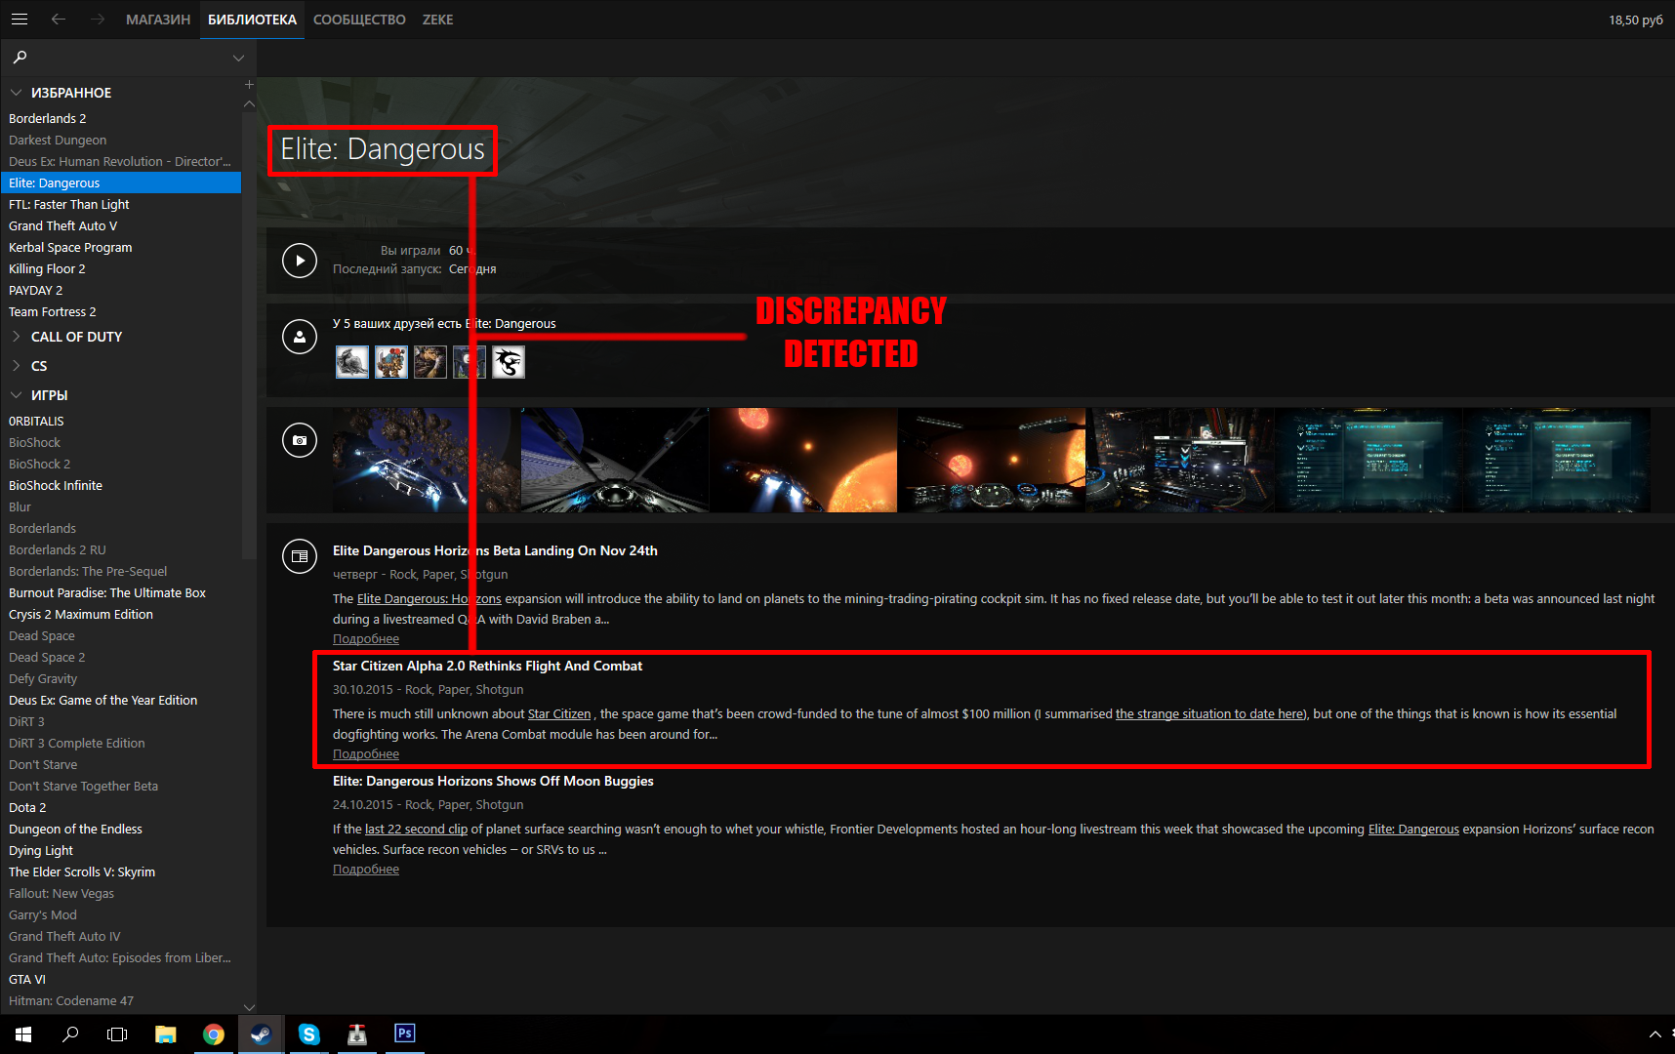Open 'Horizons Shows Off Moon Buggies' headline
This screenshot has height=1054, width=1675.
coord(493,781)
